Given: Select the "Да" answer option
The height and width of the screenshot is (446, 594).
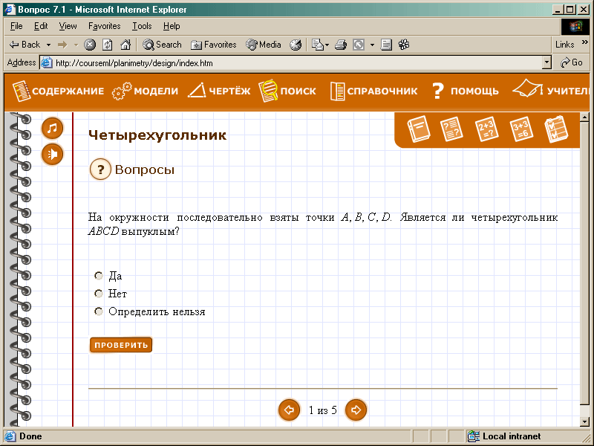Looking at the screenshot, I should 99,276.
